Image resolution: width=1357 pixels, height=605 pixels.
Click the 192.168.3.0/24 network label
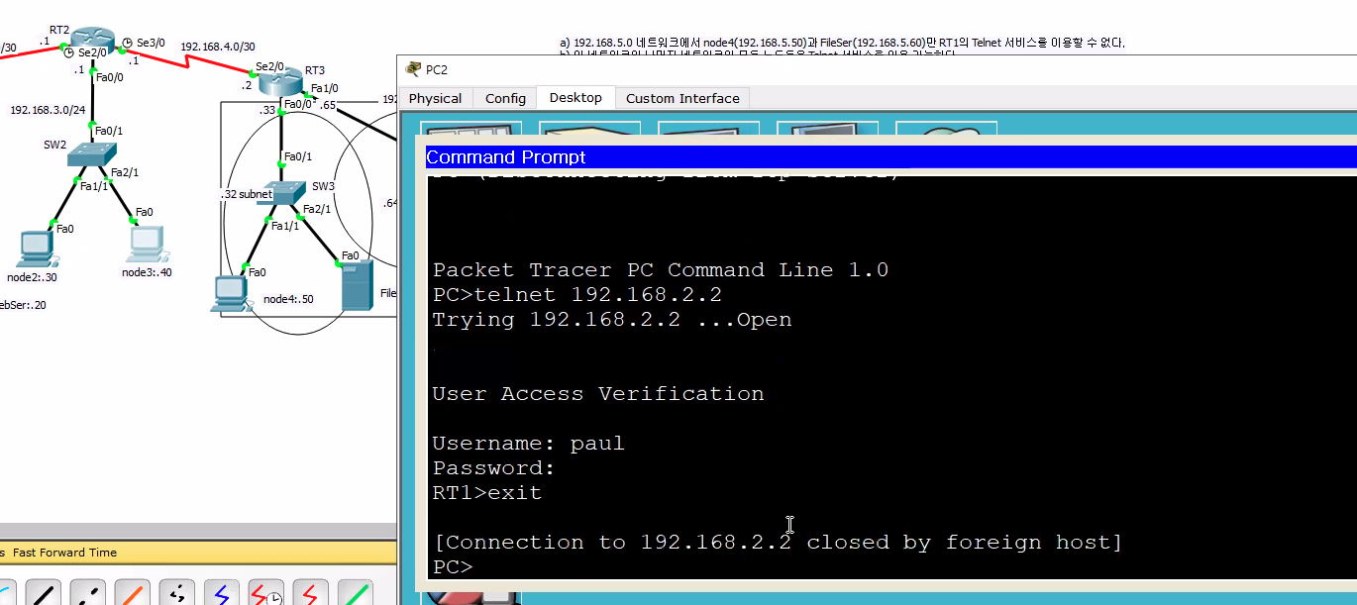[48, 110]
